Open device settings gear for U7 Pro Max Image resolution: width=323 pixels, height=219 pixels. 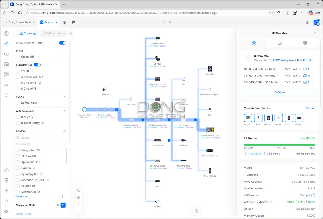coord(305,43)
